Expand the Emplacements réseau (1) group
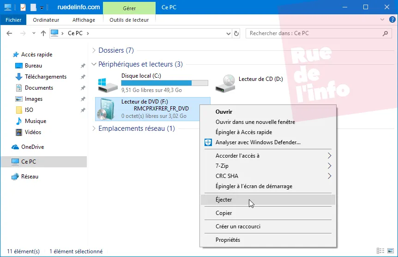The height and width of the screenshot is (257, 398). (94, 128)
